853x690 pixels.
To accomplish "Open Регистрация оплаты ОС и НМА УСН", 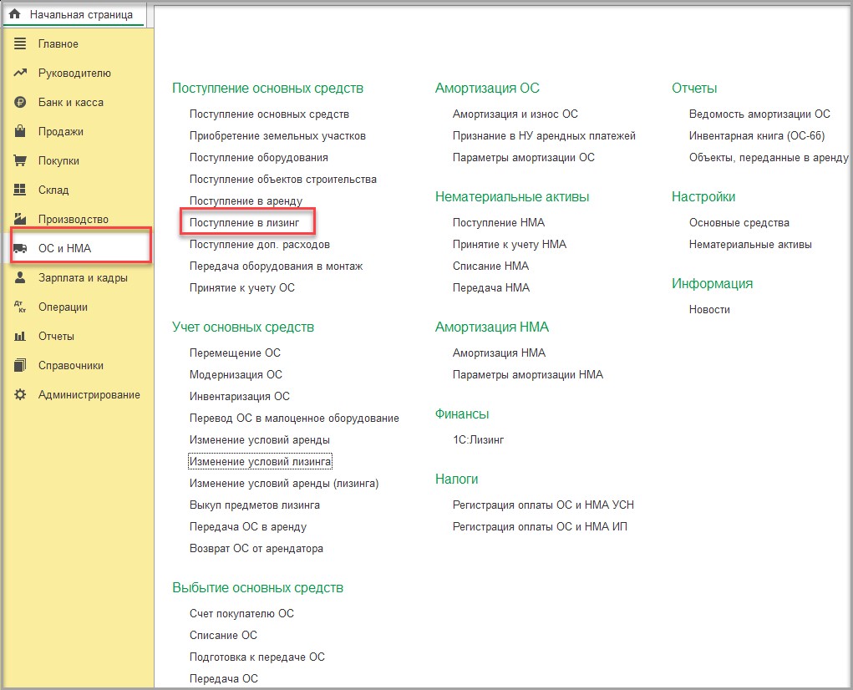I will point(543,505).
